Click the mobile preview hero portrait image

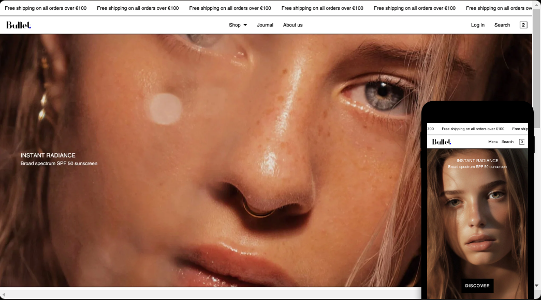point(477,222)
